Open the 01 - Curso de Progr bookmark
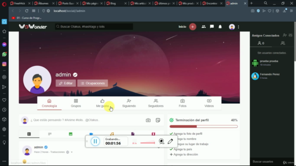Viewport: 296px width, 166px height. [x=27, y=18]
